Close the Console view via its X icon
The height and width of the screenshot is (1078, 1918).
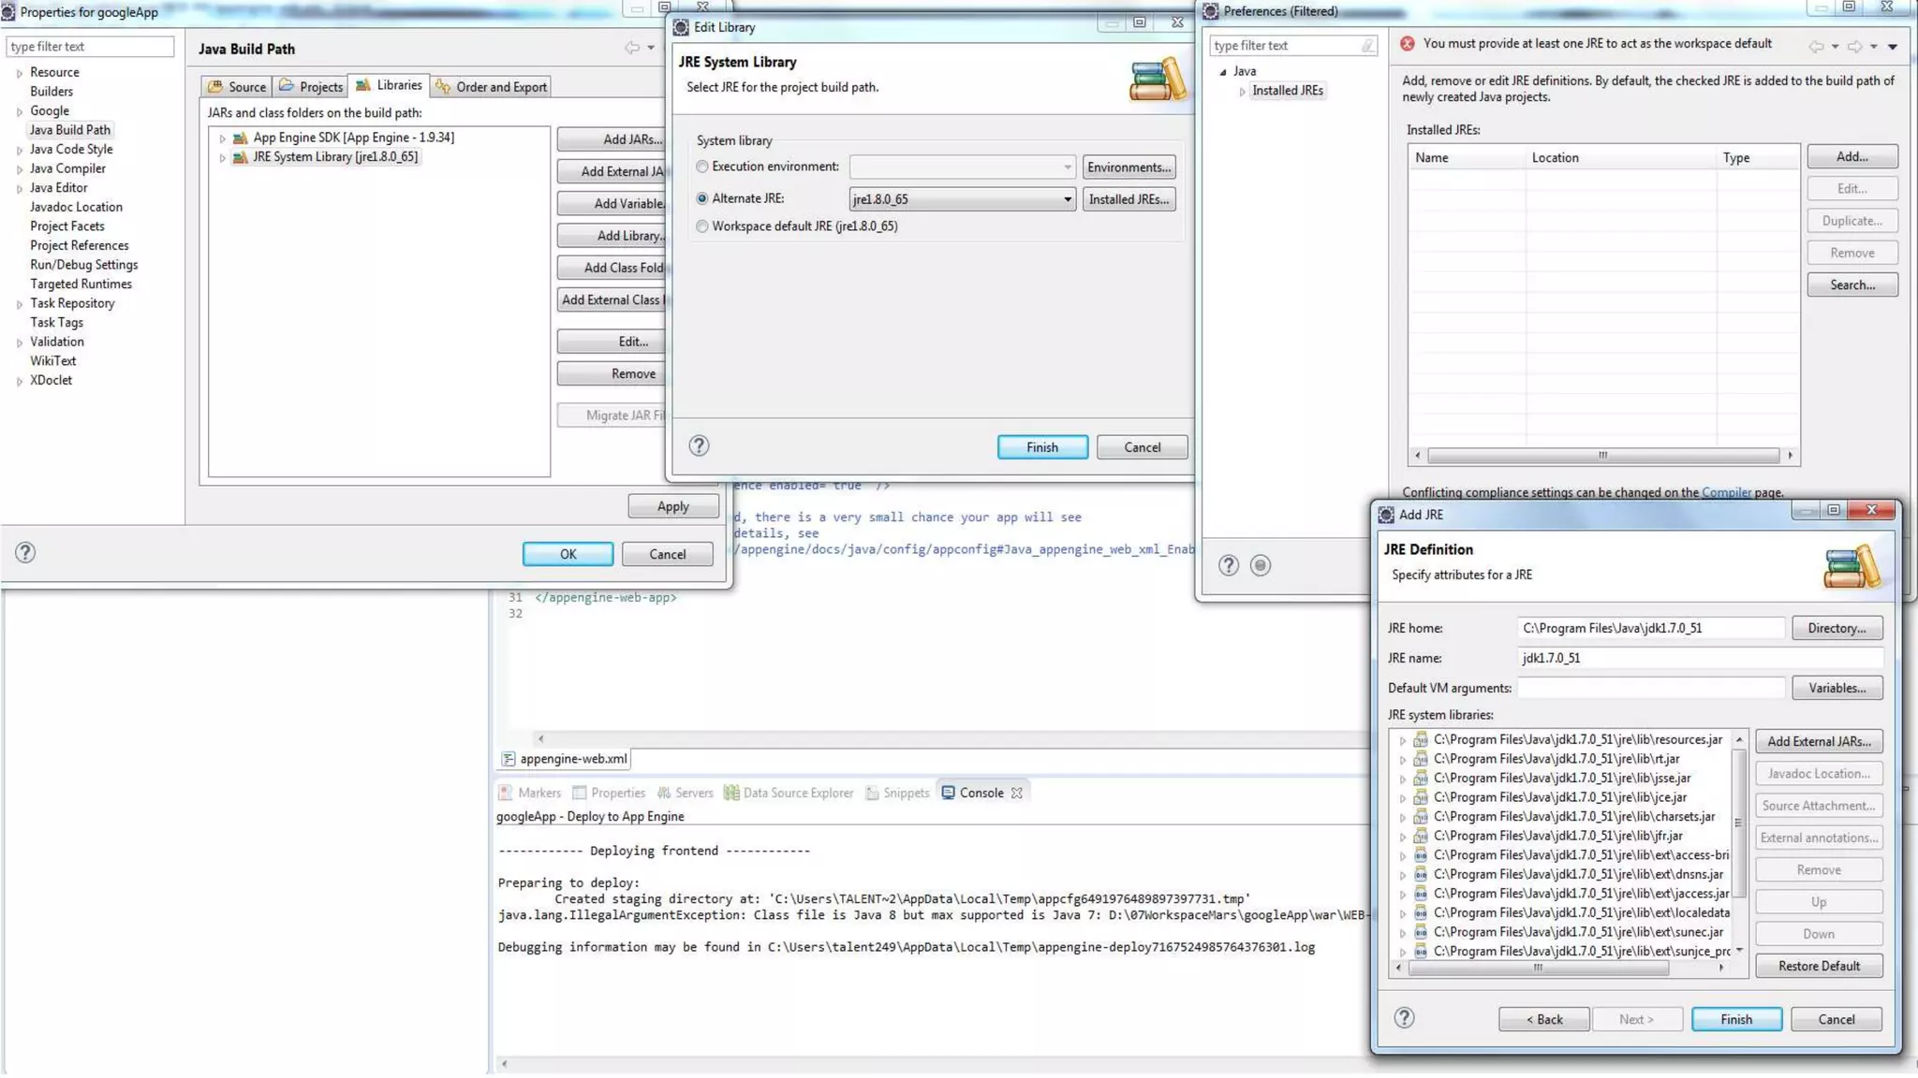click(1017, 793)
